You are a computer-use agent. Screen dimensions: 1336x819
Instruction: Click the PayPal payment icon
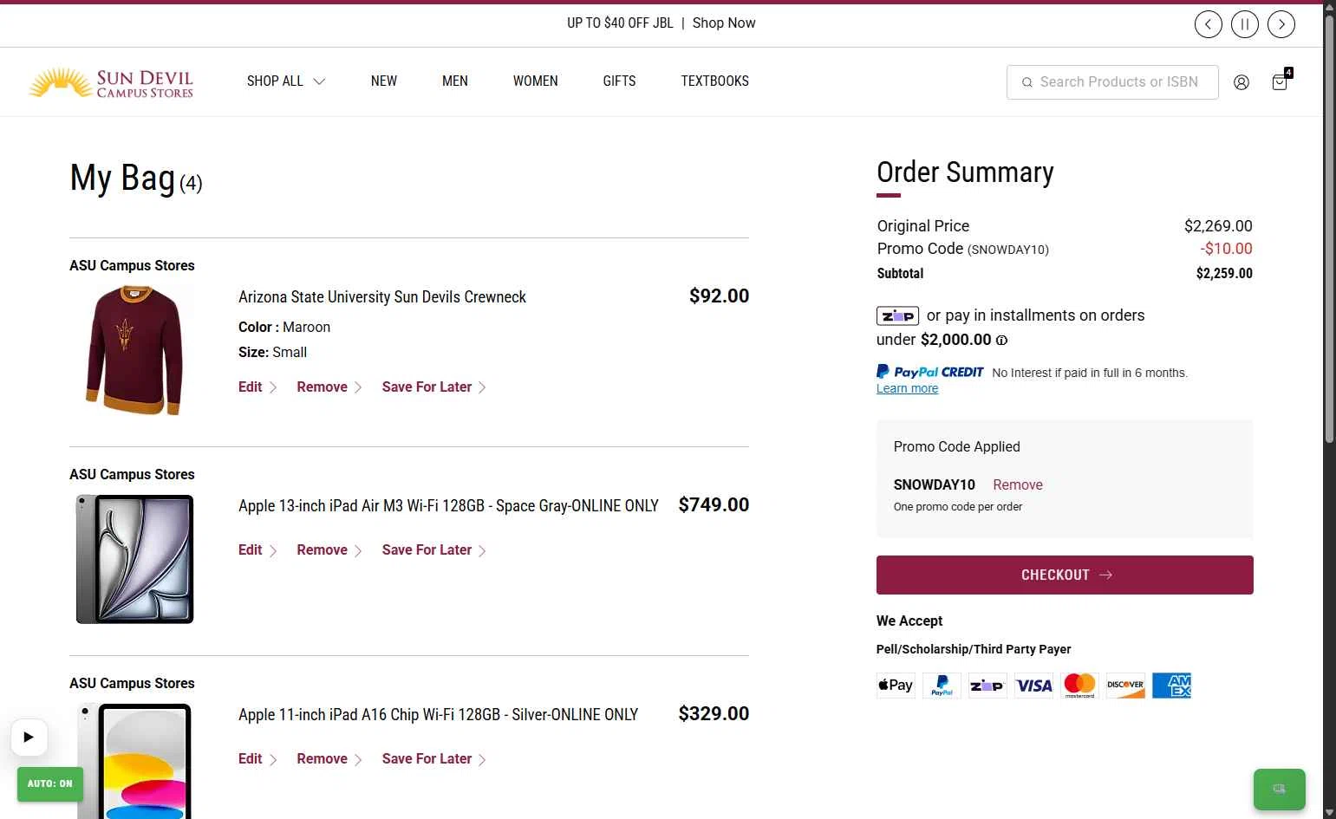[942, 686]
